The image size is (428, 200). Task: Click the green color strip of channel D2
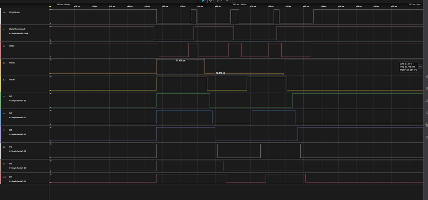(x=0, y=100)
